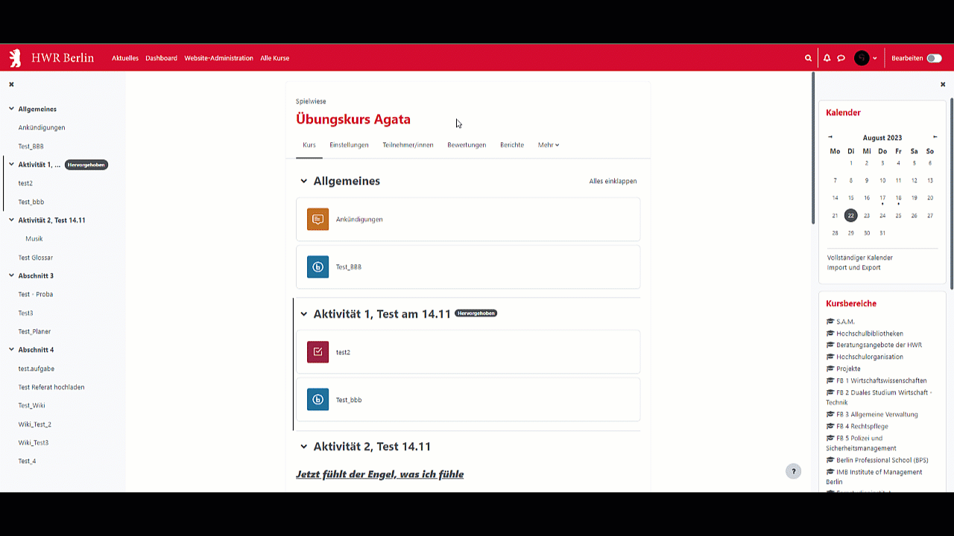Image resolution: width=954 pixels, height=536 pixels.
Task: Switch to the Teilnehmer/innen tab
Action: [408, 145]
